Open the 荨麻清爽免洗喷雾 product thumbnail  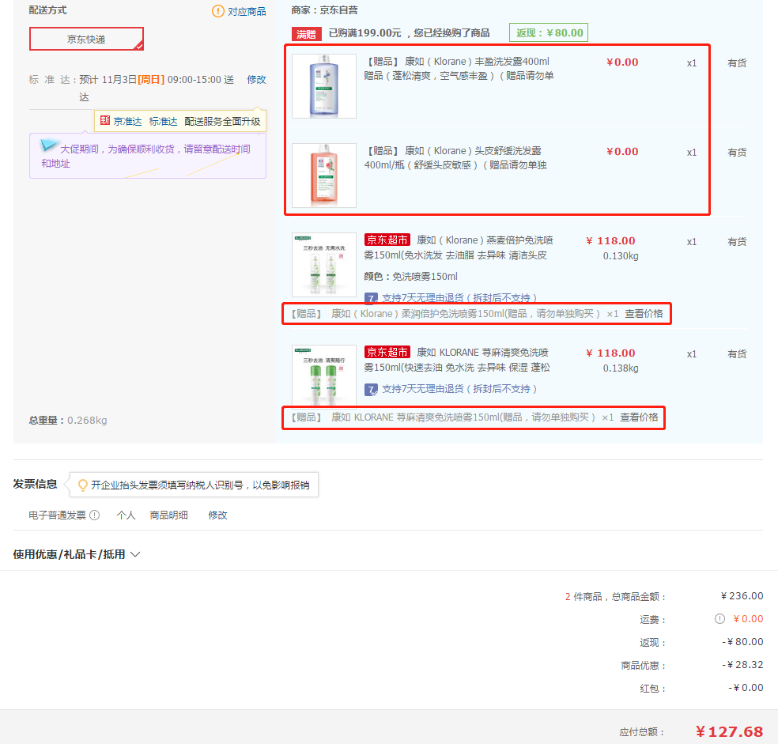click(x=324, y=376)
